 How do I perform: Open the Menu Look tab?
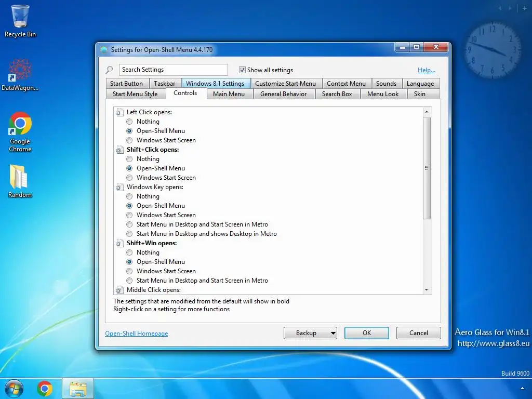pyautogui.click(x=383, y=94)
